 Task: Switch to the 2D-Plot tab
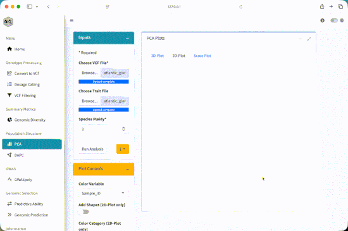178,56
